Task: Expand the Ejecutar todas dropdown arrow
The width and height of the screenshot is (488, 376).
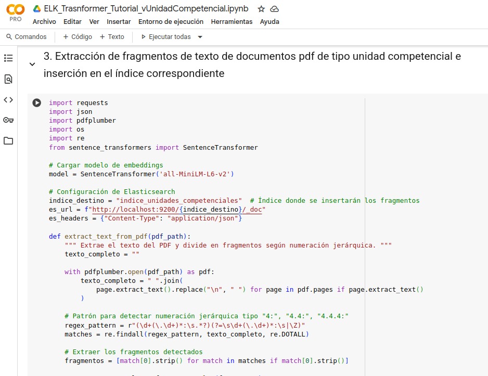Action: [200, 37]
